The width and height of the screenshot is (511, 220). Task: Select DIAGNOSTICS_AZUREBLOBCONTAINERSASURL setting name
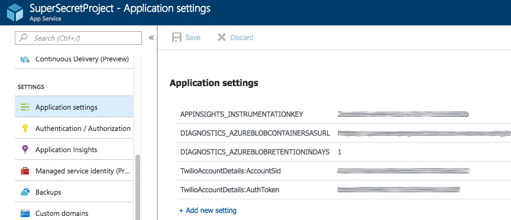click(255, 133)
